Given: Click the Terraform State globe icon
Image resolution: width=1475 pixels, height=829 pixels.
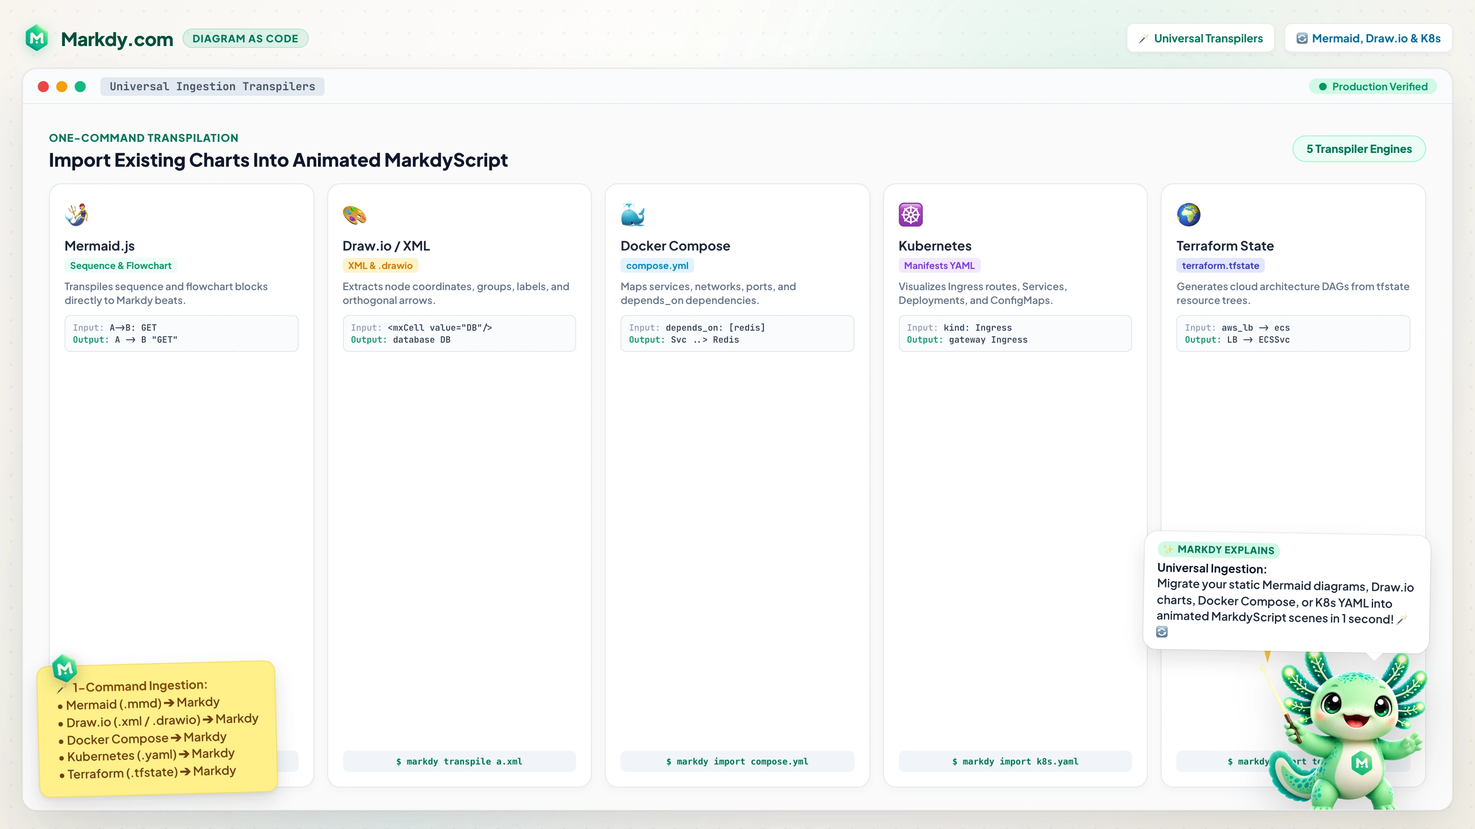Looking at the screenshot, I should [1189, 215].
